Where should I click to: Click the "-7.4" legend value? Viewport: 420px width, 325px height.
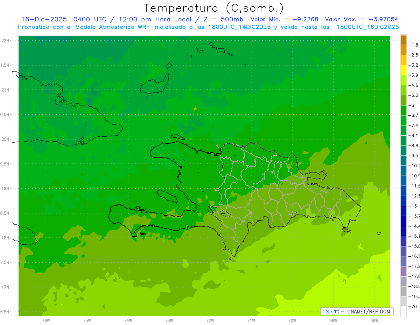(x=413, y=126)
